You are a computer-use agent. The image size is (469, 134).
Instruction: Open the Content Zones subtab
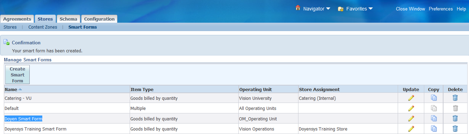pyautogui.click(x=43, y=27)
